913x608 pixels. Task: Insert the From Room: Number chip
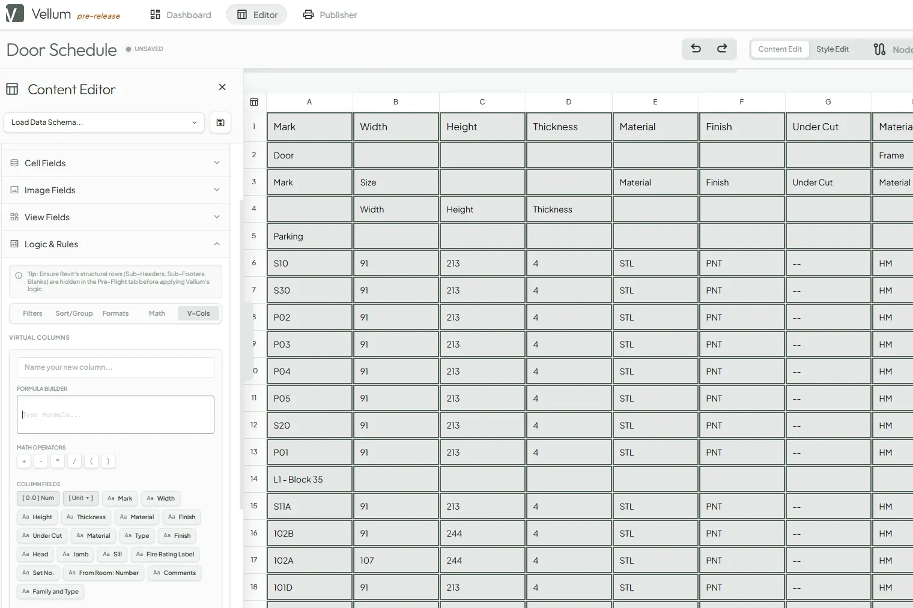103,573
